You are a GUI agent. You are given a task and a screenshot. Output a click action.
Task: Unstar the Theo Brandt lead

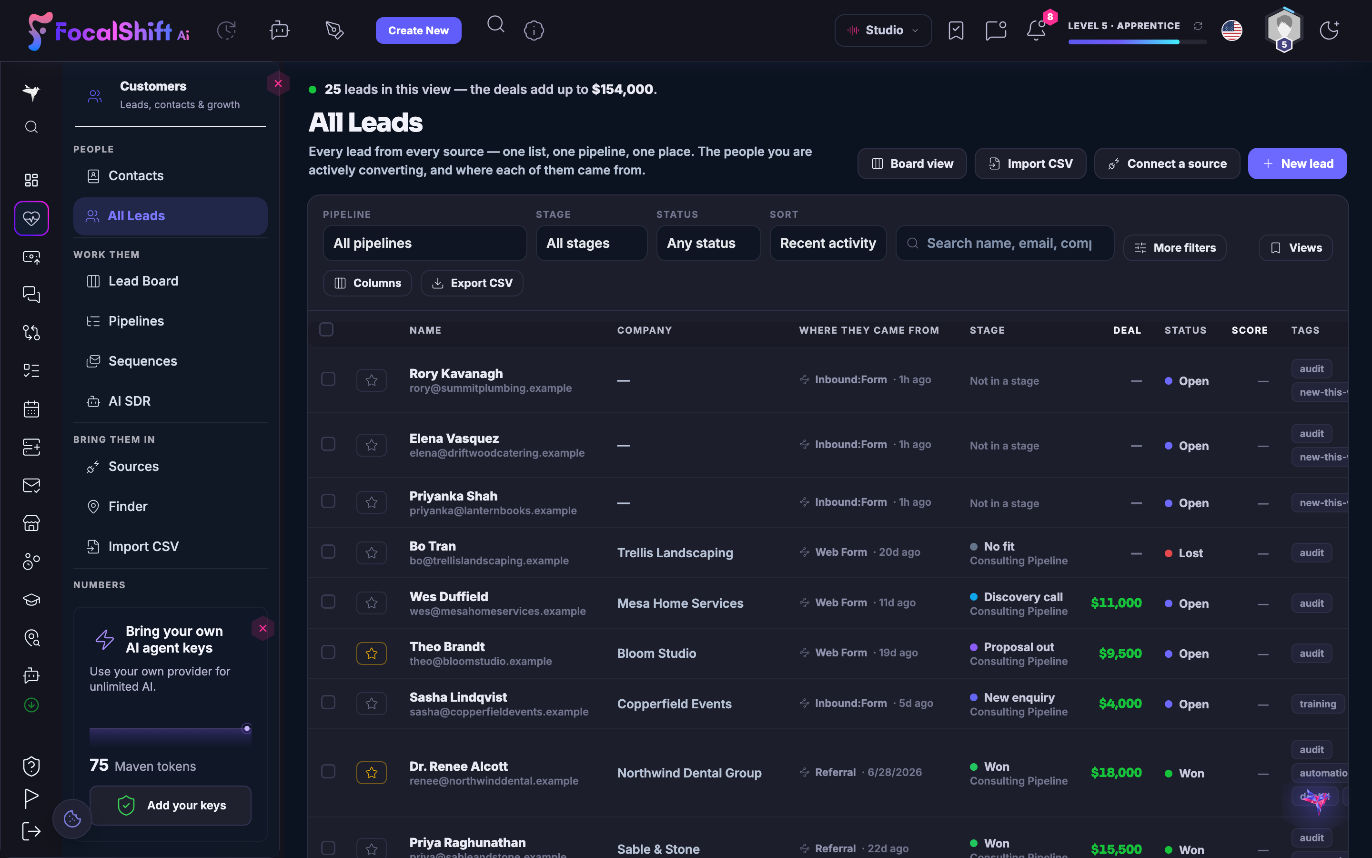372,654
